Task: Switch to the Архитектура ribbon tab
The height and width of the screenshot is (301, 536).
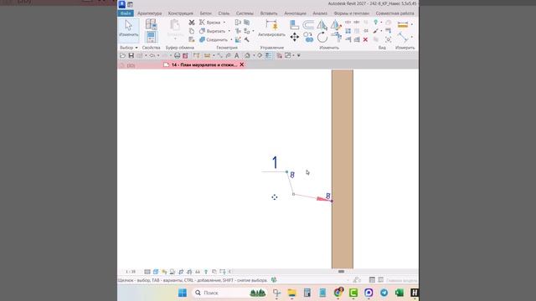Action: tap(149, 13)
